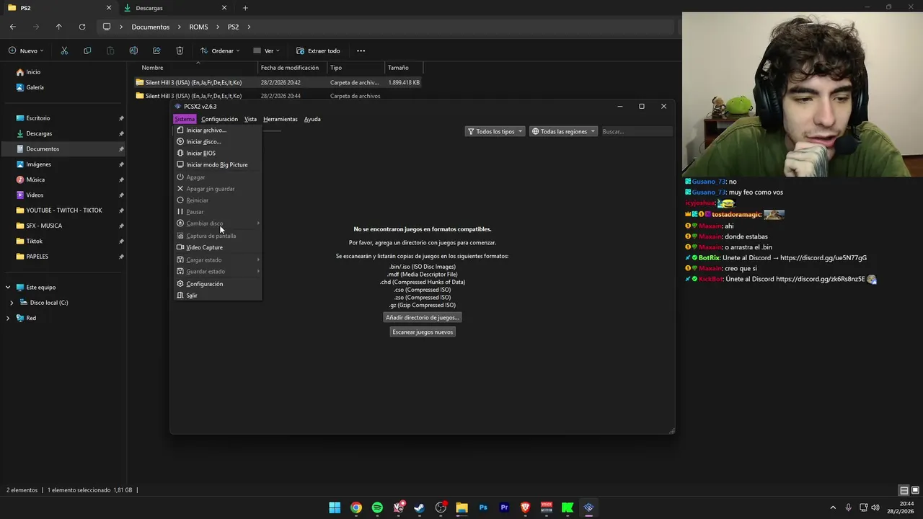Click the Buscar search field in PCSX2
Image resolution: width=923 pixels, height=519 pixels.
point(636,131)
